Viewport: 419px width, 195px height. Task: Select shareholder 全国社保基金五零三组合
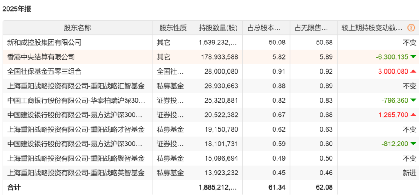click(x=44, y=72)
